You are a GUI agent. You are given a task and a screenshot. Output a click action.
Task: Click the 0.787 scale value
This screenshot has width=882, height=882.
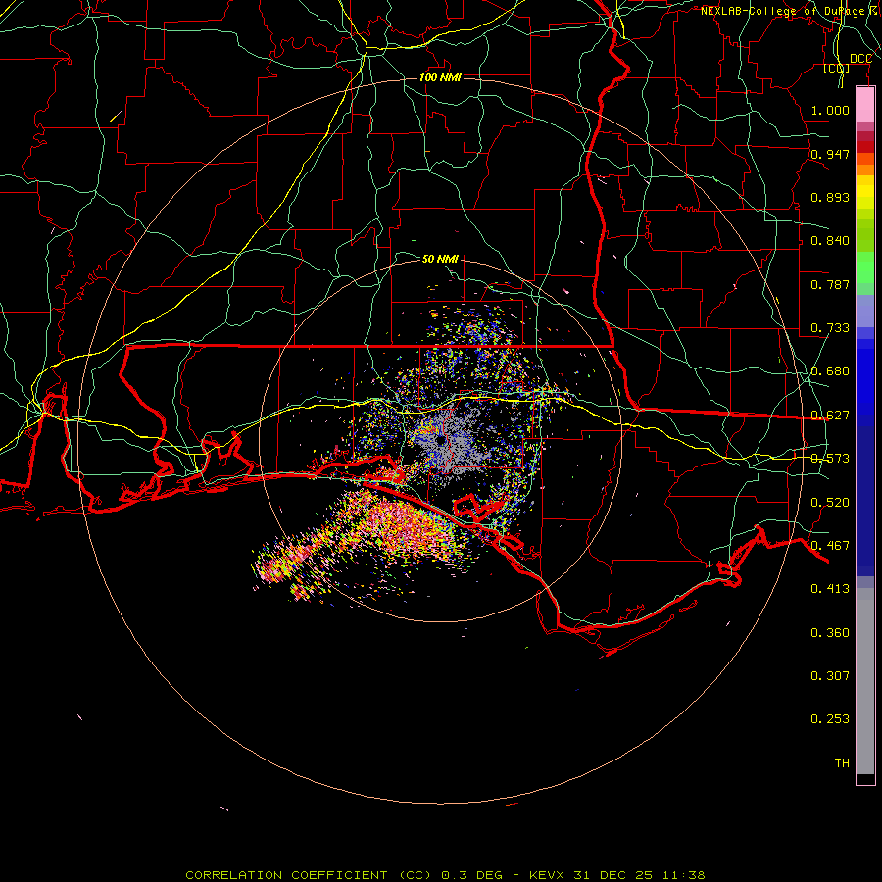click(830, 284)
